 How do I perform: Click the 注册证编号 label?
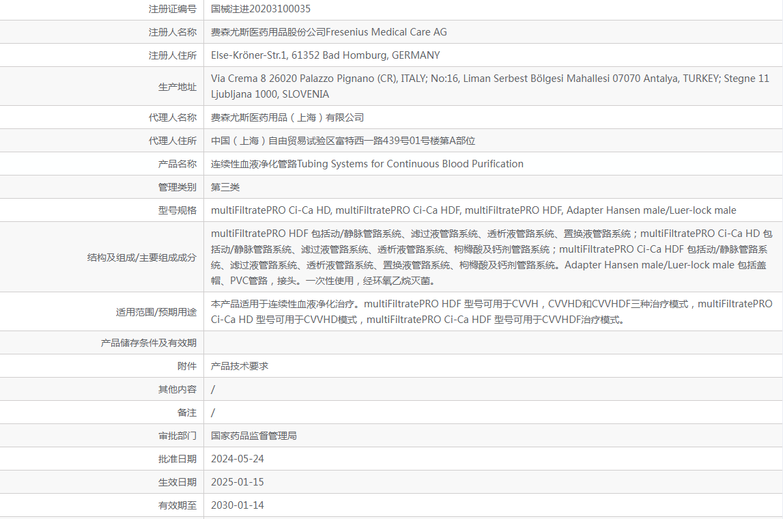(172, 9)
